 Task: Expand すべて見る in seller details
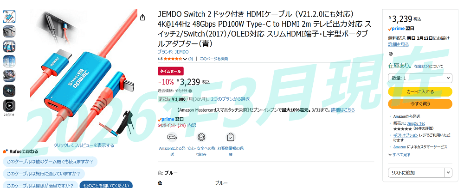coord(399,154)
